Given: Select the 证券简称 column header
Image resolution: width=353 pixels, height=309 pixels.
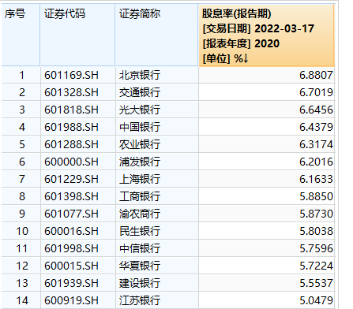Looking at the screenshot, I should 156,35.
